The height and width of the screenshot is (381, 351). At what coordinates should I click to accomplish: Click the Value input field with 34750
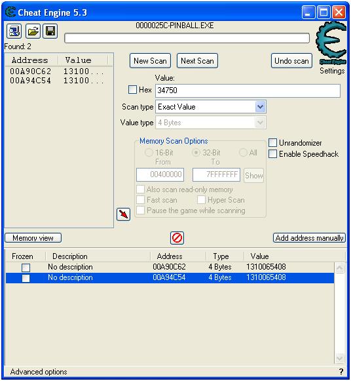248,90
